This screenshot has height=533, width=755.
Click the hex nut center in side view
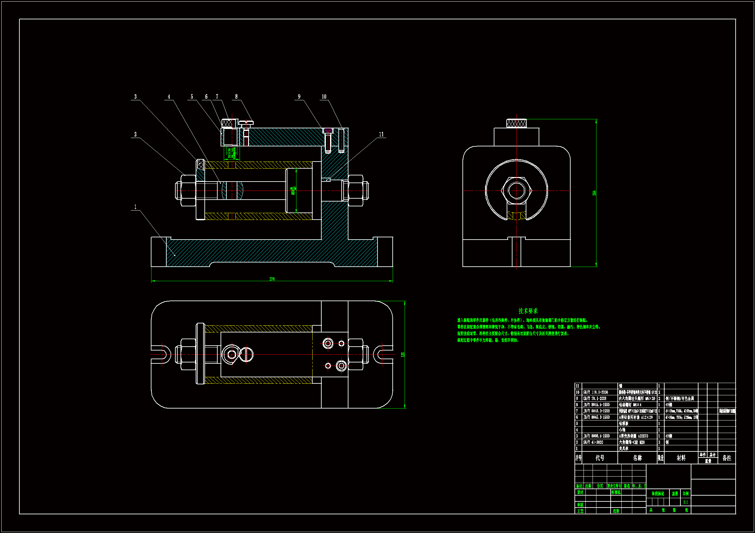pyautogui.click(x=516, y=191)
